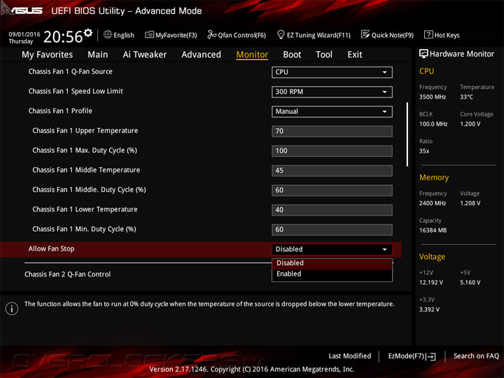The width and height of the screenshot is (504, 378).
Task: Click the Hot Keys question mark icon
Action: 428,34
